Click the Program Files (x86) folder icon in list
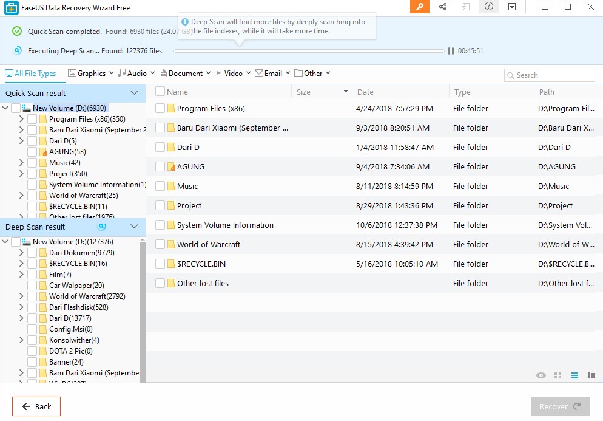This screenshot has height=421, width=603. coord(171,108)
